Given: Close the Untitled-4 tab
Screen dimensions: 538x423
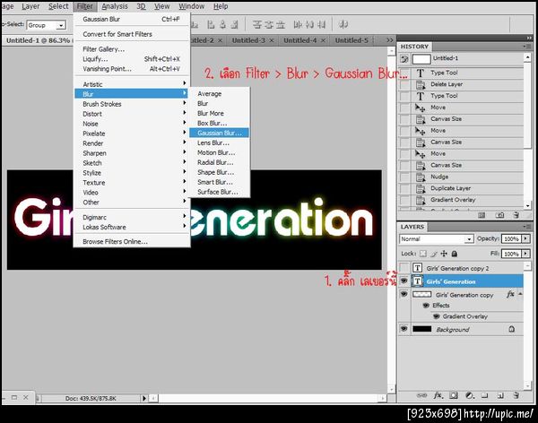Looking at the screenshot, I should (x=323, y=40).
